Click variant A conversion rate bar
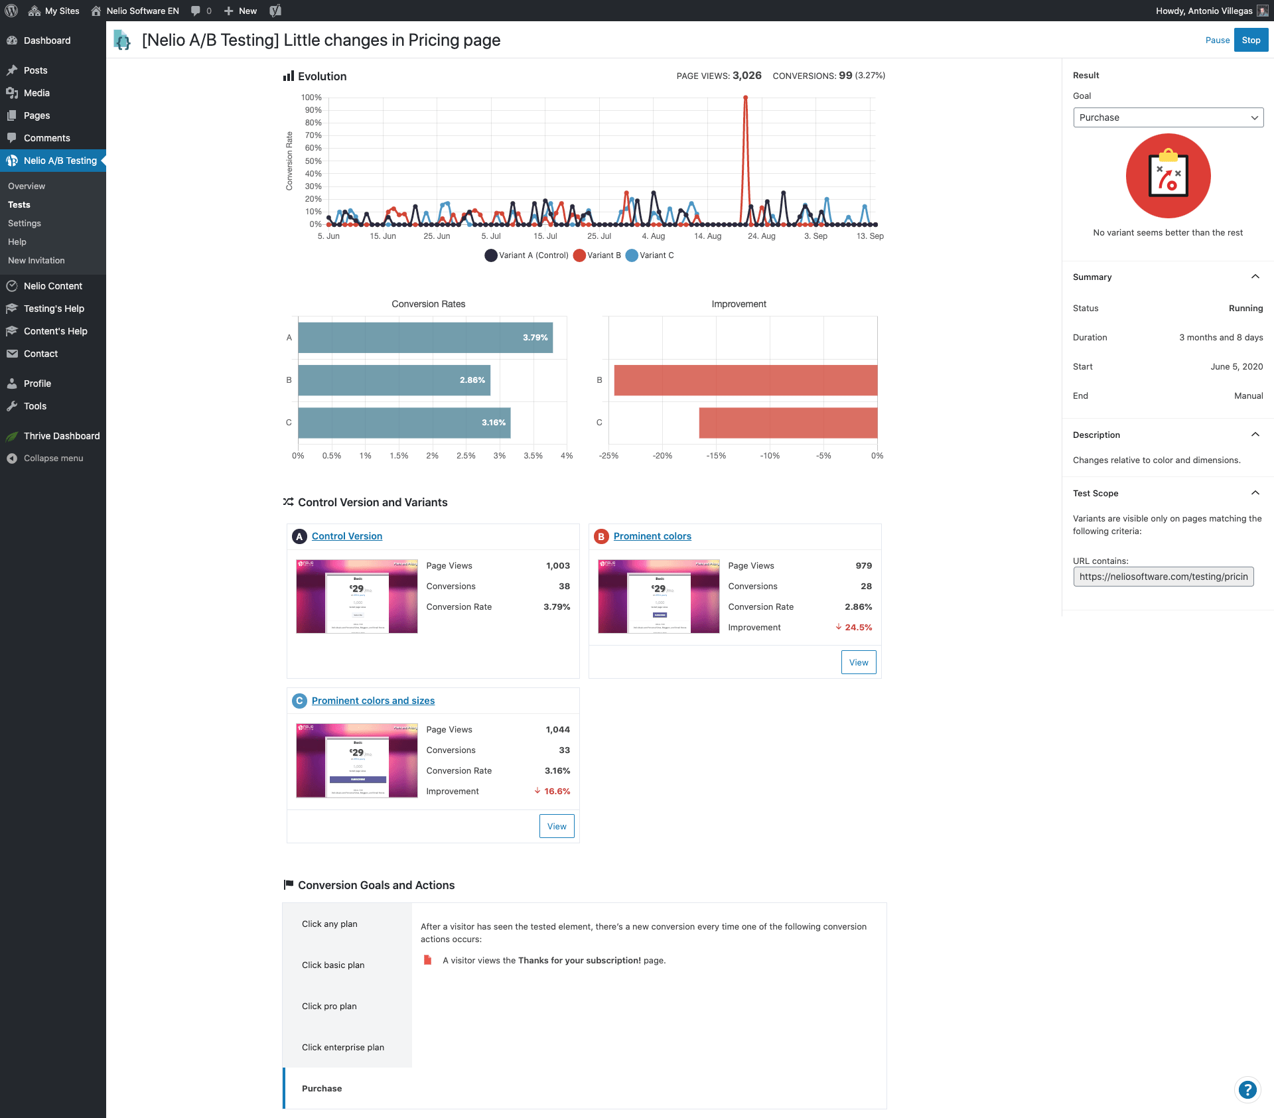The width and height of the screenshot is (1274, 1118). pos(425,338)
